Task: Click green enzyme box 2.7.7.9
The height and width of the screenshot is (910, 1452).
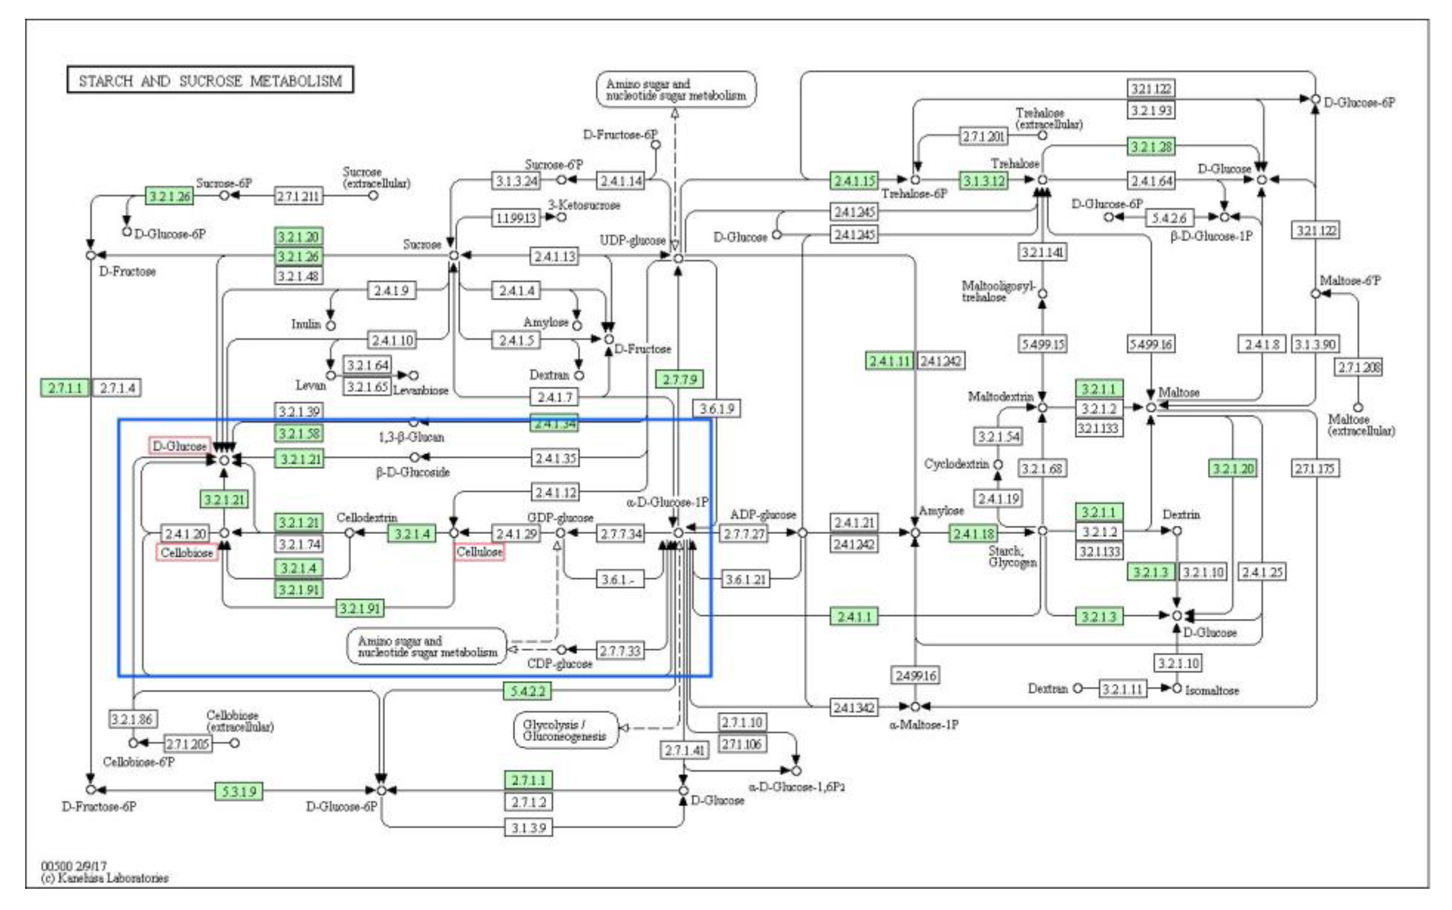Action: point(679,379)
